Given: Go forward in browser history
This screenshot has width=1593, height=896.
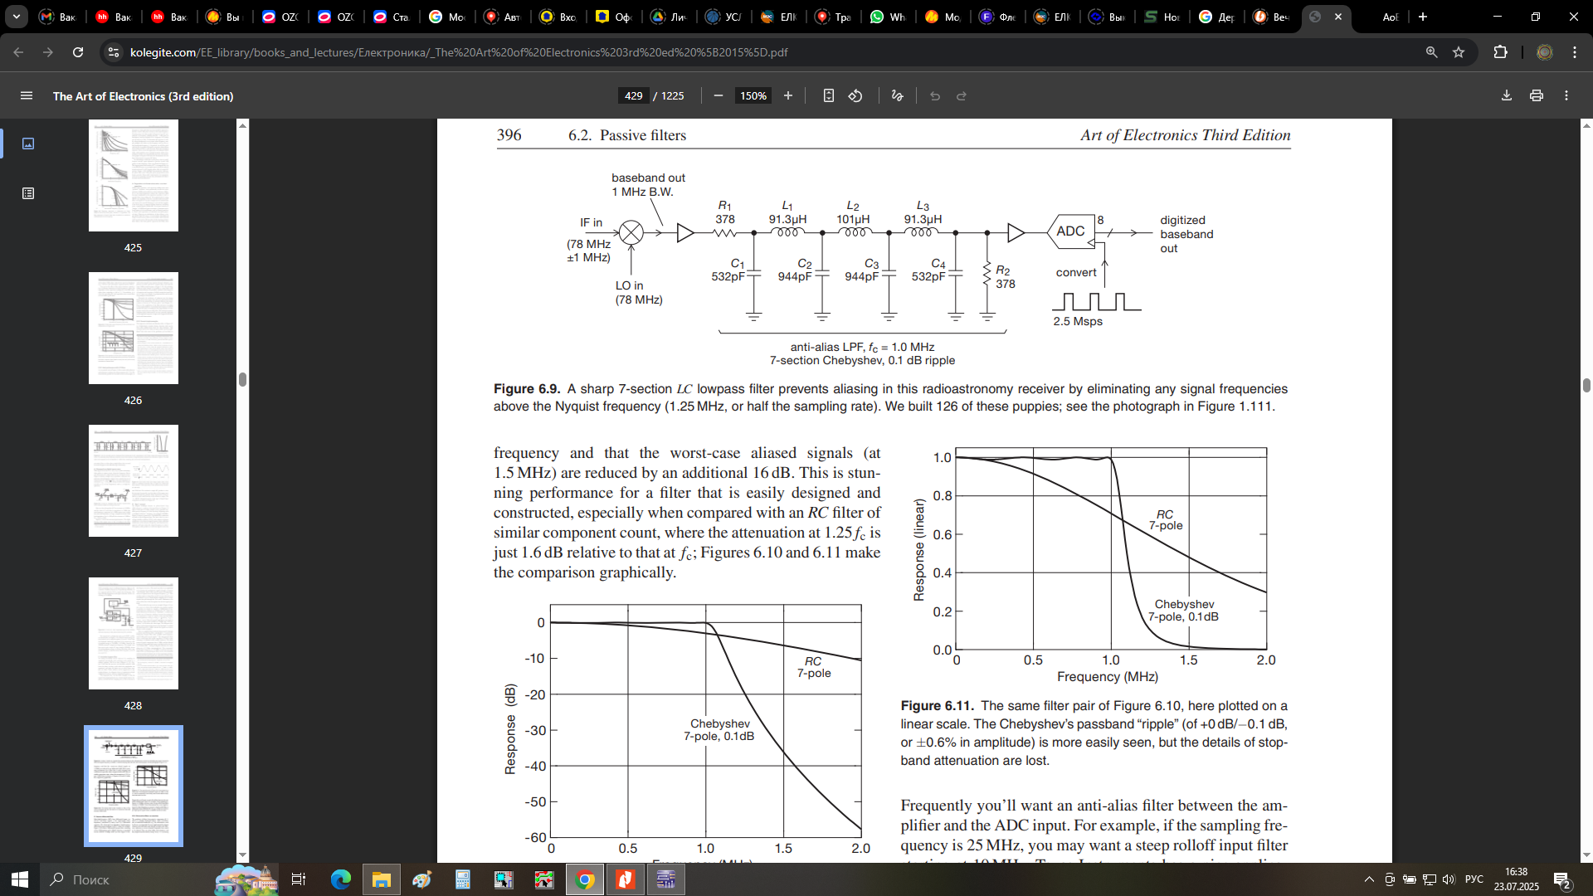Looking at the screenshot, I should pos(48,52).
